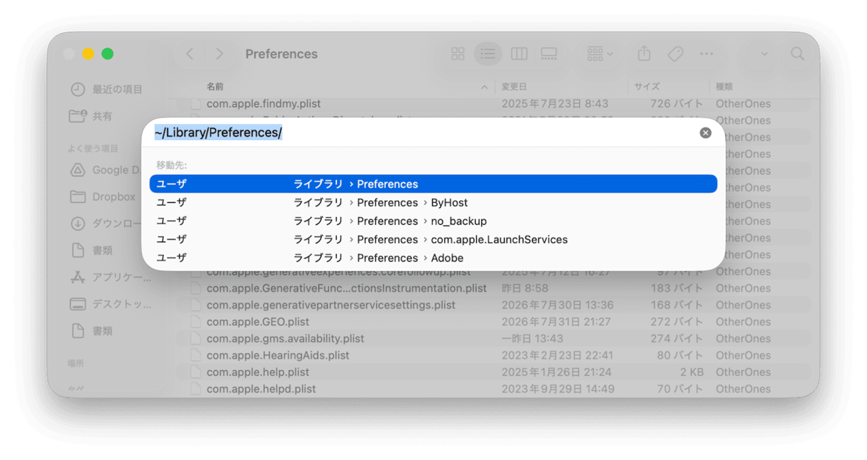Image resolution: width=867 pixels, height=460 pixels.
Task: Open 最近の項目 in the sidebar
Action: click(107, 89)
